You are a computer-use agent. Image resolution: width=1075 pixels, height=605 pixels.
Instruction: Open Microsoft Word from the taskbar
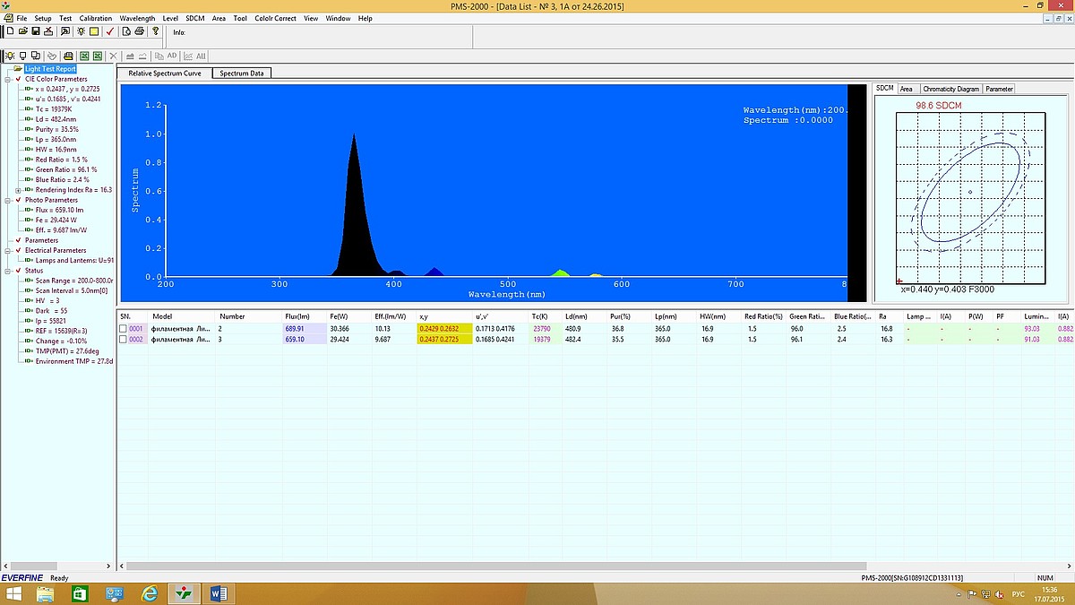click(219, 593)
